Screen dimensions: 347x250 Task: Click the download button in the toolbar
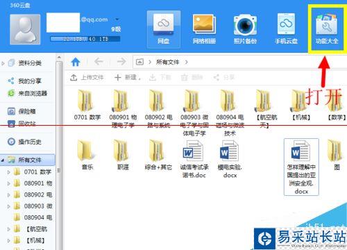[160, 77]
